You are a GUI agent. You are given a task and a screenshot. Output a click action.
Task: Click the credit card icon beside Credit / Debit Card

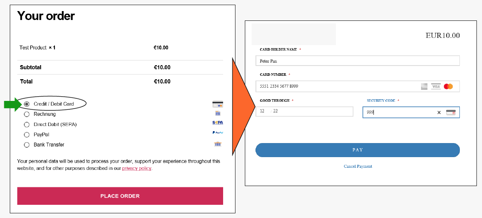[x=218, y=104]
